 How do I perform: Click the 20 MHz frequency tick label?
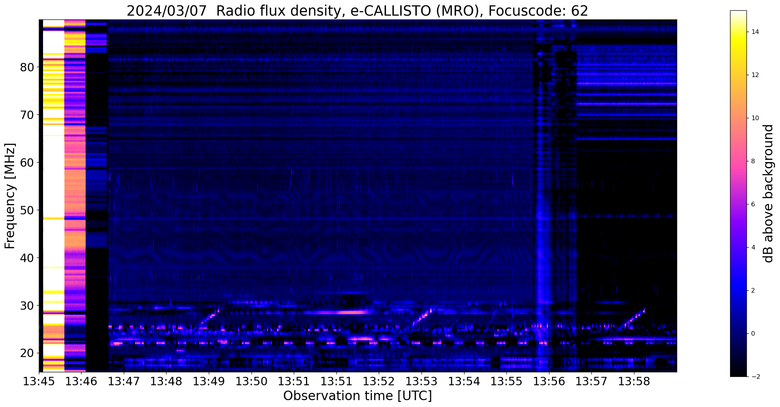point(27,353)
